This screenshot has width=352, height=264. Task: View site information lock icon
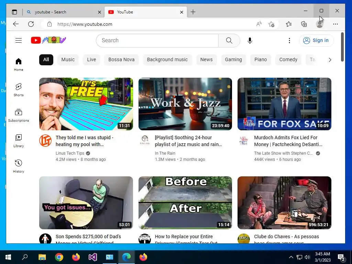49,24
